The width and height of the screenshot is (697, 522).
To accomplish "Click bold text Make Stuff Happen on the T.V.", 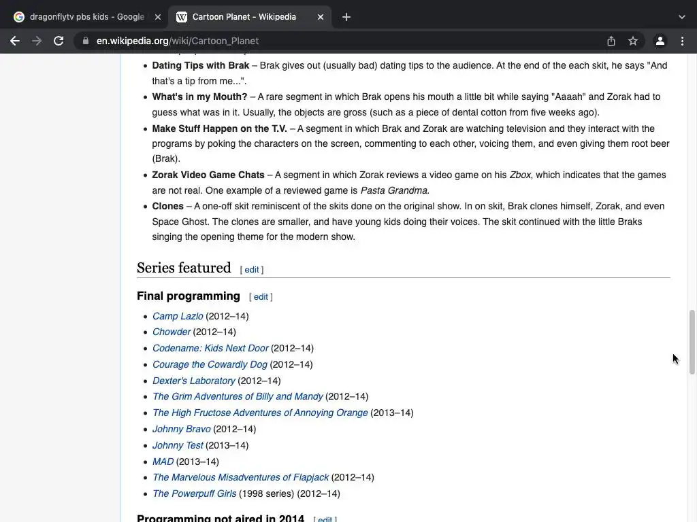I will click(x=220, y=128).
